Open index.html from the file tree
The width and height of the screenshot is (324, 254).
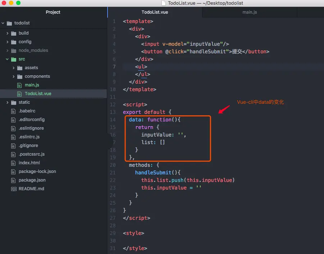(29, 163)
